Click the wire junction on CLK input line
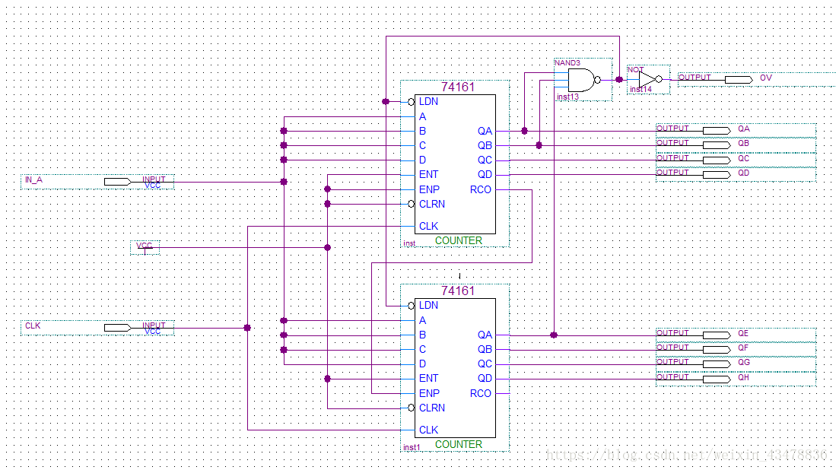836x470 pixels. (247, 328)
